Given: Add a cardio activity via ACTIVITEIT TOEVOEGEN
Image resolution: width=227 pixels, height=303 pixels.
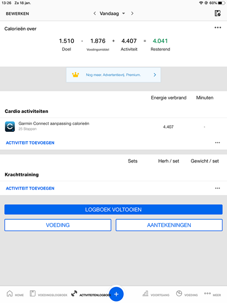Looking at the screenshot, I should click(x=30, y=143).
